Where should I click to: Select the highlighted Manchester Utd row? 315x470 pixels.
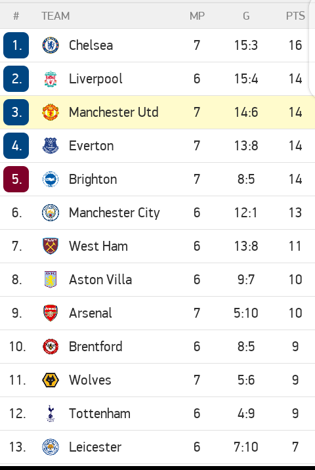pyautogui.click(x=157, y=112)
